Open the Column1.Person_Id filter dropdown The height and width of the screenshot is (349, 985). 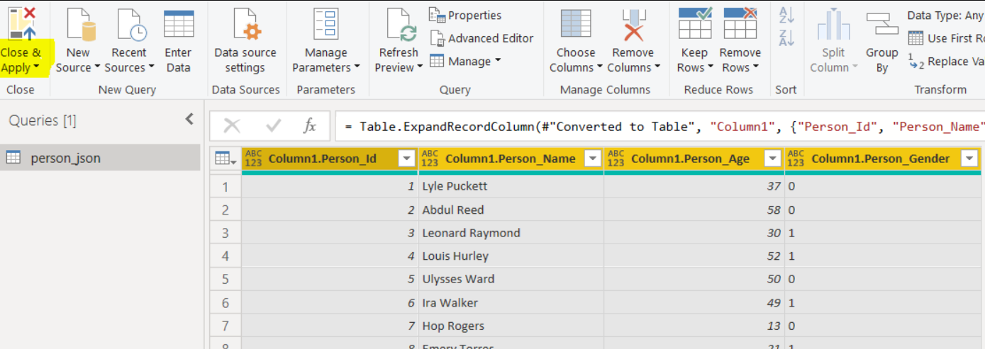pyautogui.click(x=406, y=159)
